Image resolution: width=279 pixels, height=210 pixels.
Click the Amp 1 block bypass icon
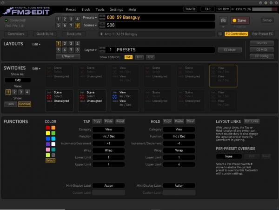(x=101, y=34)
